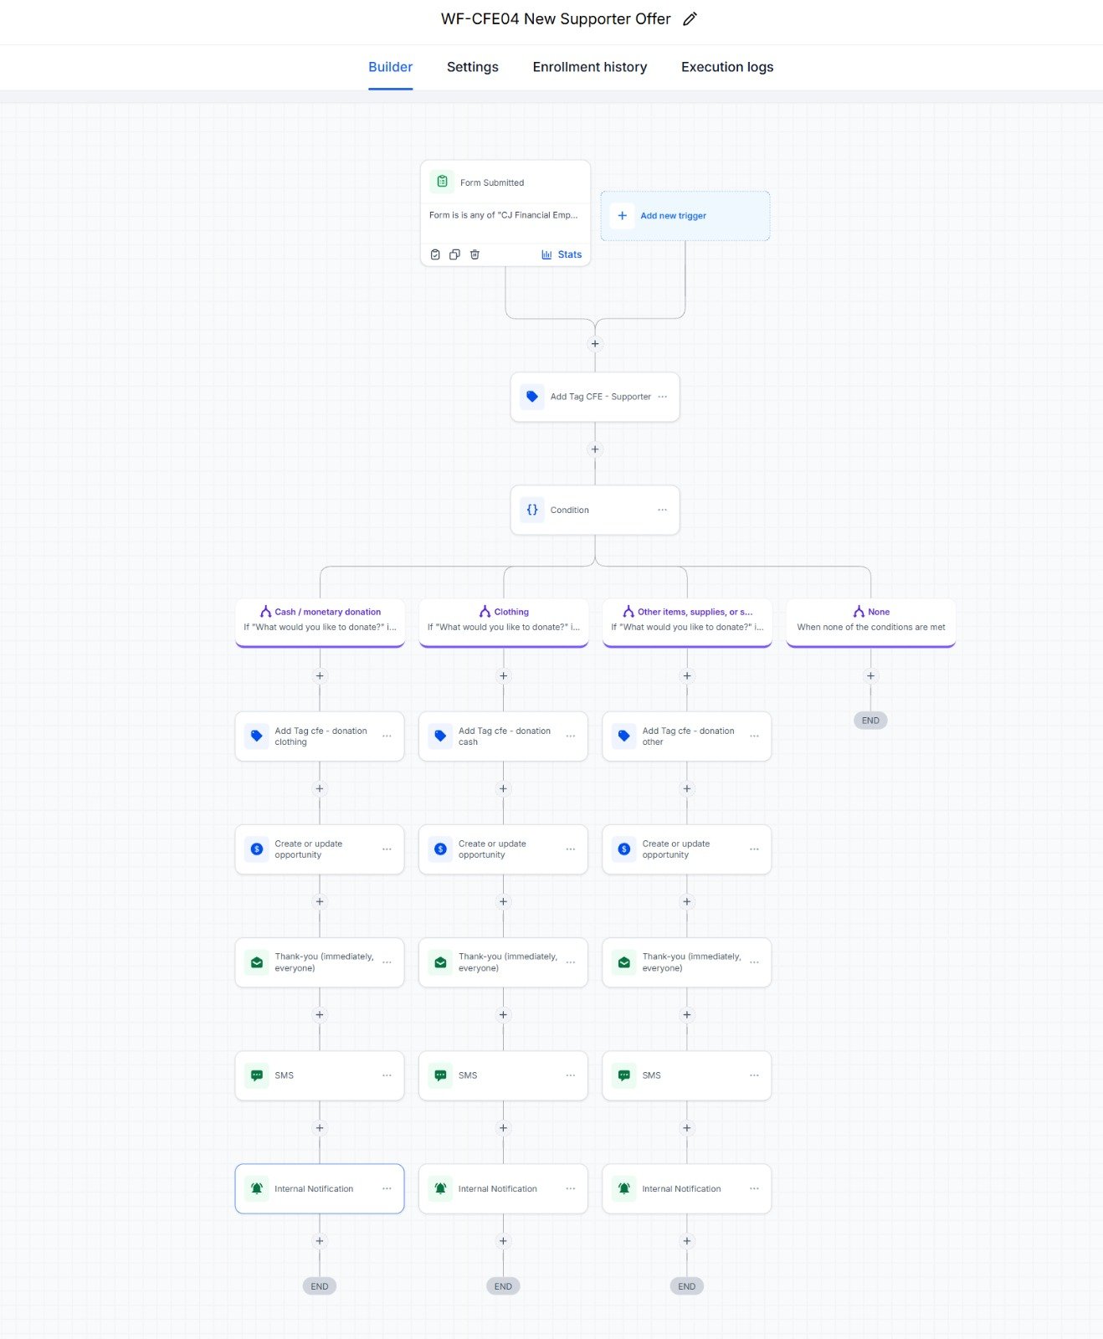Select the Builder tab
Viewport: 1103px width, 1339px height.
(390, 67)
